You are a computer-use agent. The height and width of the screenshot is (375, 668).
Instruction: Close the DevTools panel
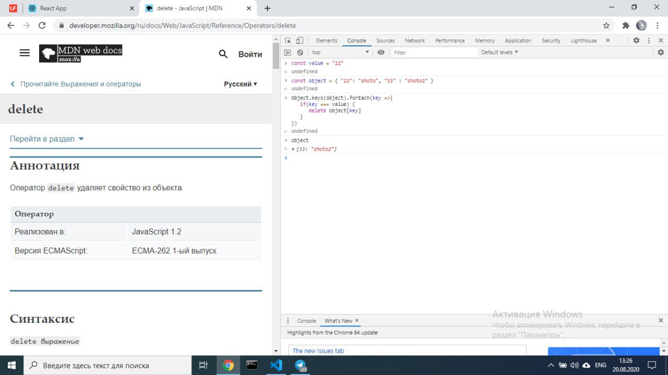(x=661, y=41)
